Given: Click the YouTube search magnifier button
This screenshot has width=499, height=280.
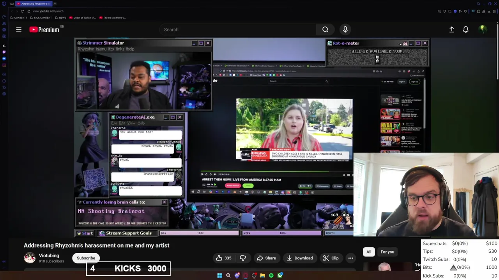Looking at the screenshot, I should point(325,30).
